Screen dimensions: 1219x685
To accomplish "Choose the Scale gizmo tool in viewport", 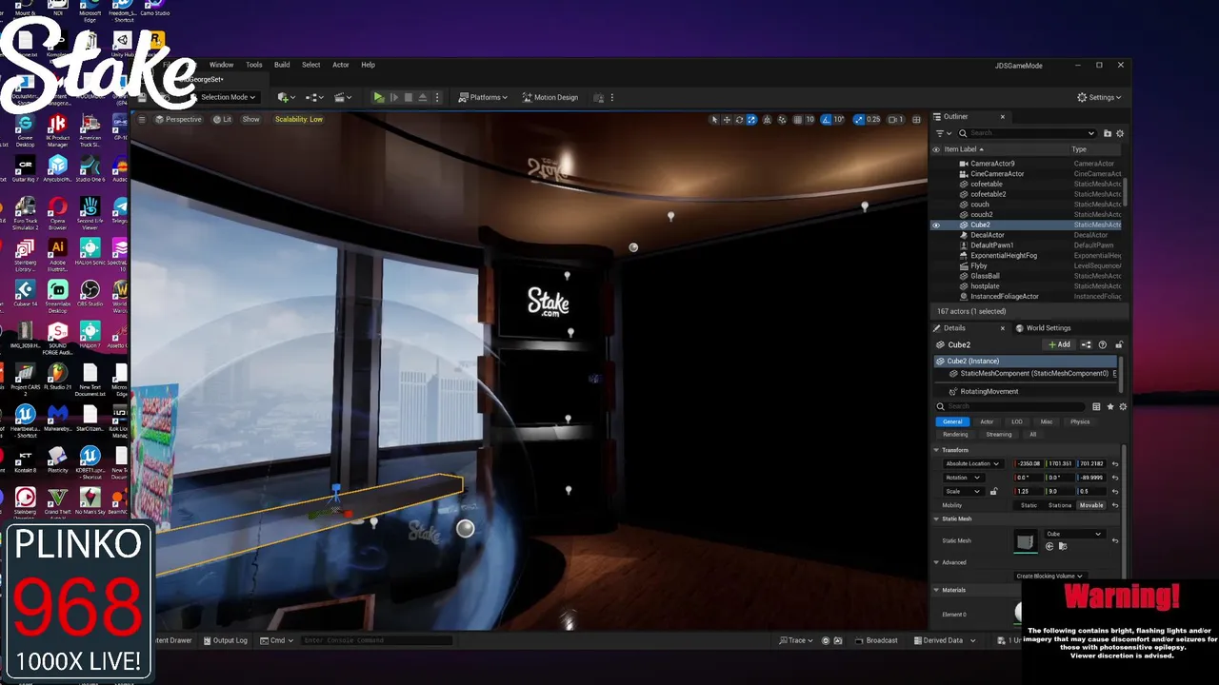I will [751, 119].
